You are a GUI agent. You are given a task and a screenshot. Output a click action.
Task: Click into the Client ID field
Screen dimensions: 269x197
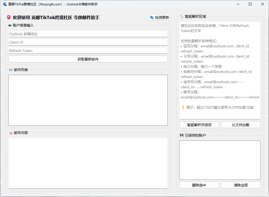coord(88,42)
